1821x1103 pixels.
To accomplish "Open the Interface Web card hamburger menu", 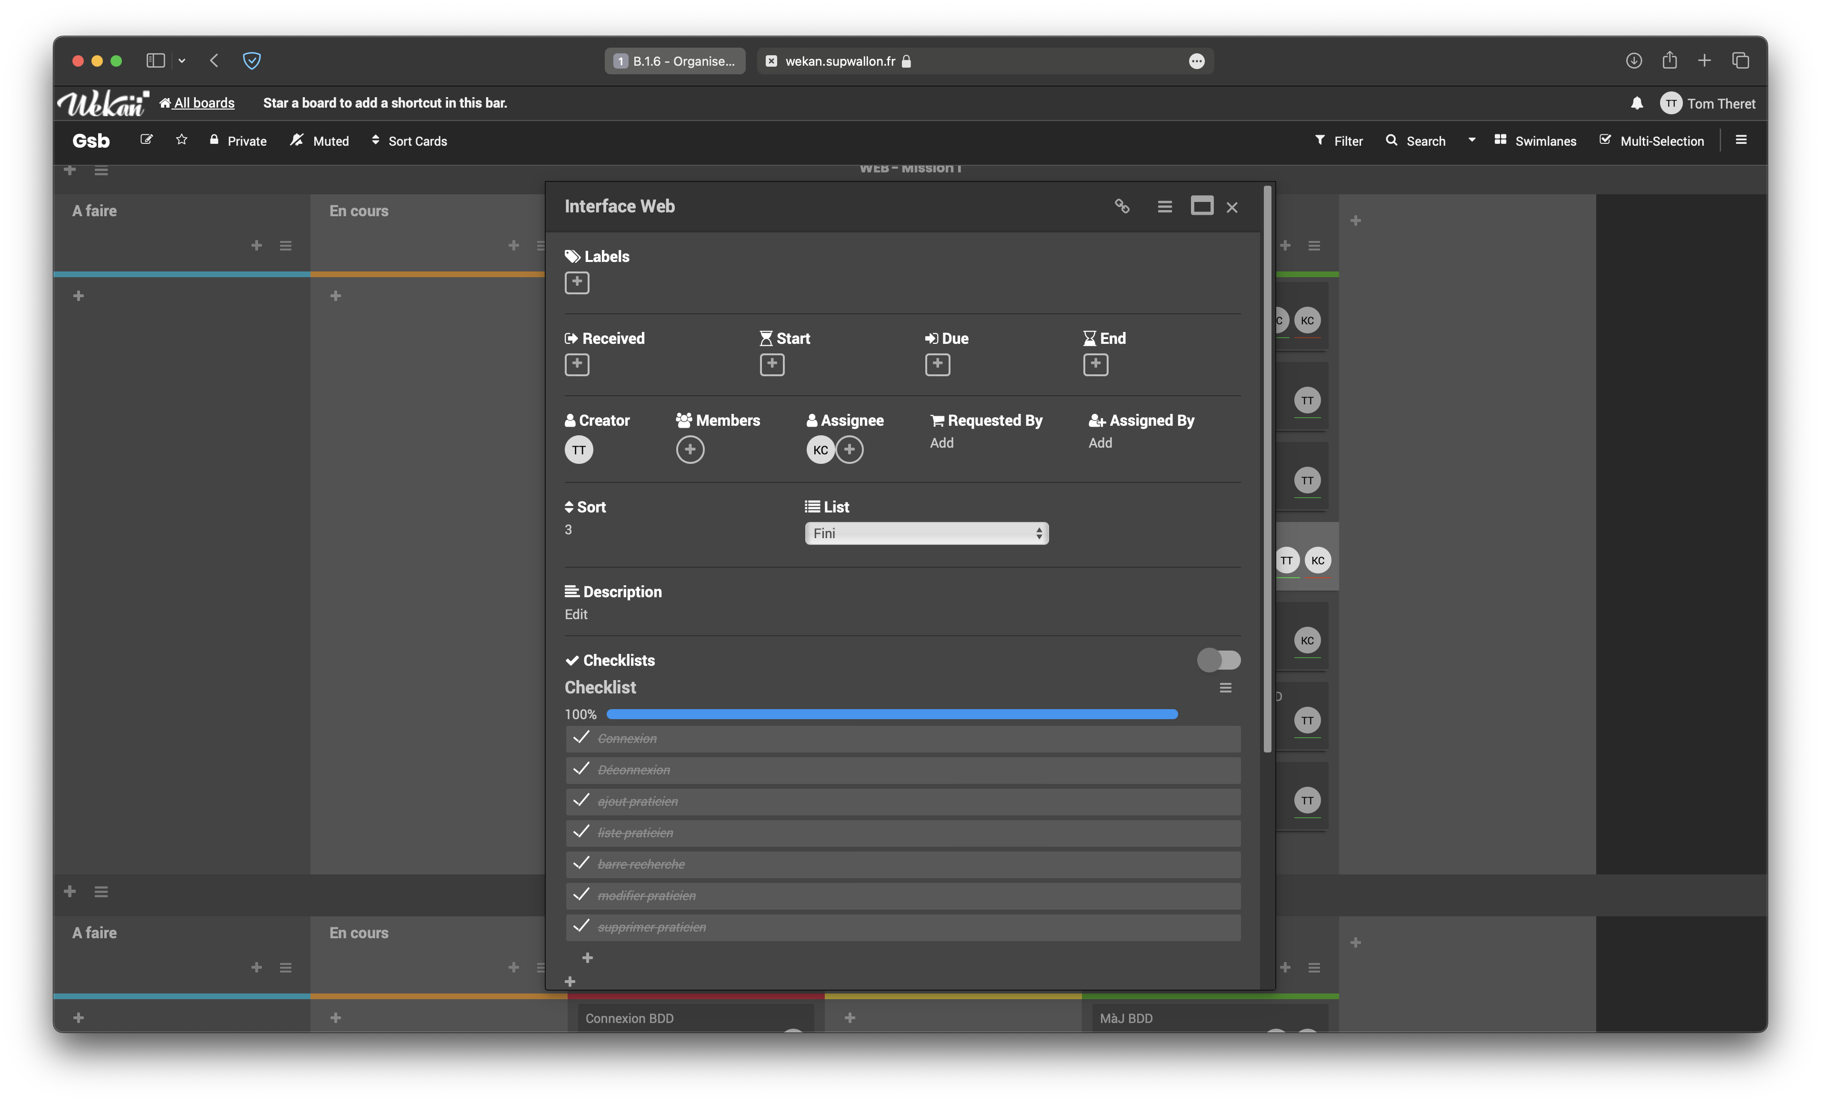I will (1164, 206).
